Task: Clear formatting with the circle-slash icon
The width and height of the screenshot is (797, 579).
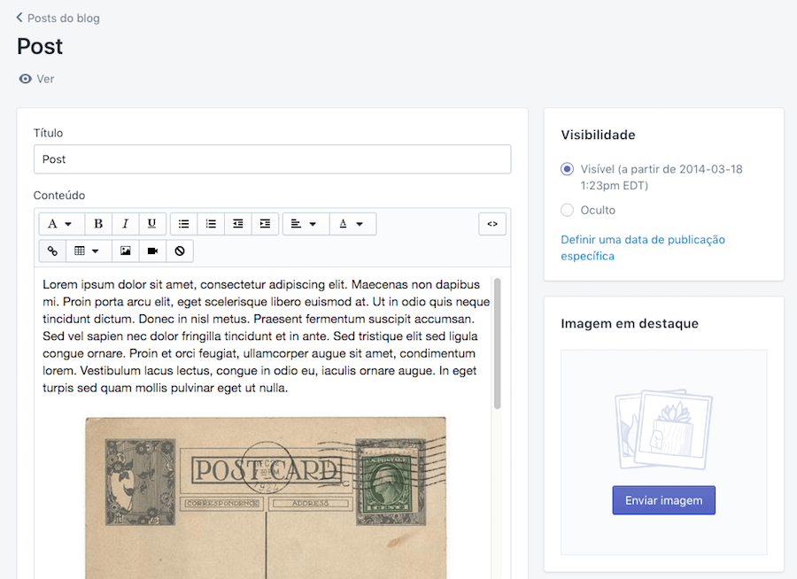Action: pyautogui.click(x=180, y=251)
